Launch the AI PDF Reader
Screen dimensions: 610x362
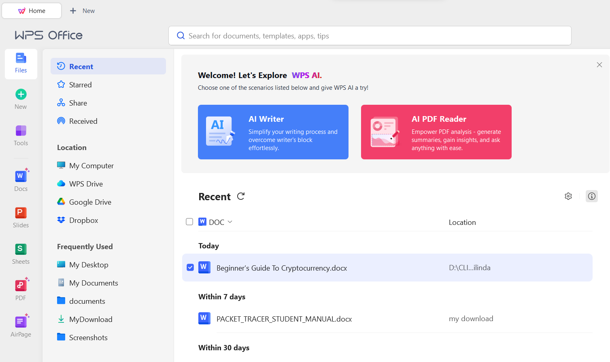[x=436, y=132]
